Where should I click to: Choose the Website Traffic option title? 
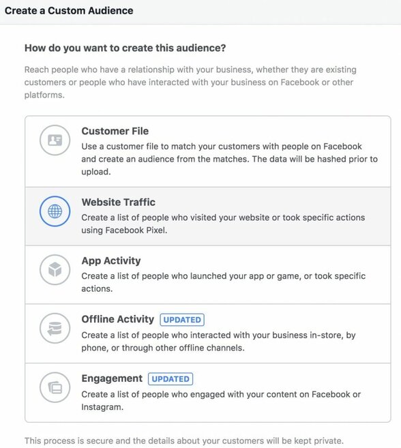(119, 203)
